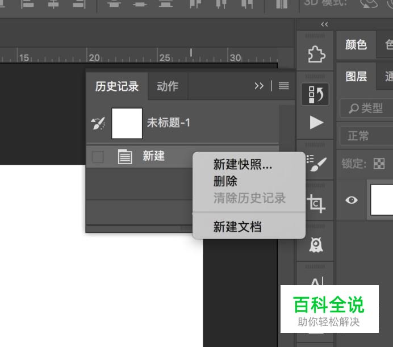Image resolution: width=393 pixels, height=347 pixels.
Task: Select the 未标题-1 snapshot name
Action: [x=169, y=123]
